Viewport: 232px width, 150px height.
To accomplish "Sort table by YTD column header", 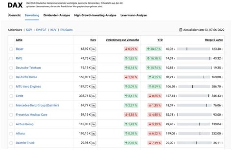I will (x=160, y=40).
